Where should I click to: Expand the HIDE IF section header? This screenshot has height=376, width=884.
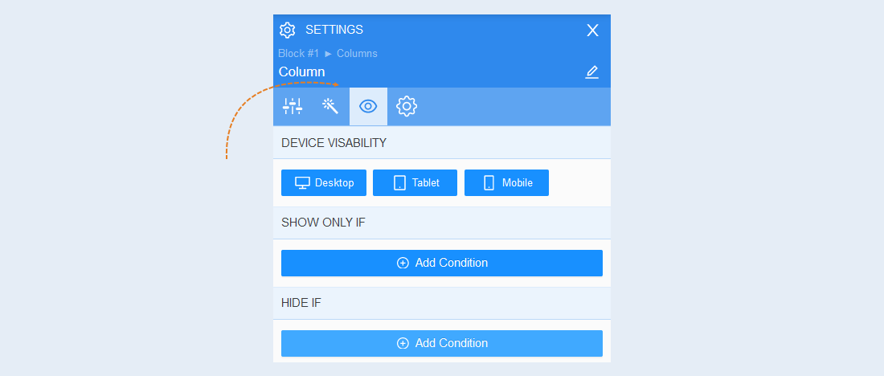pyautogui.click(x=442, y=303)
